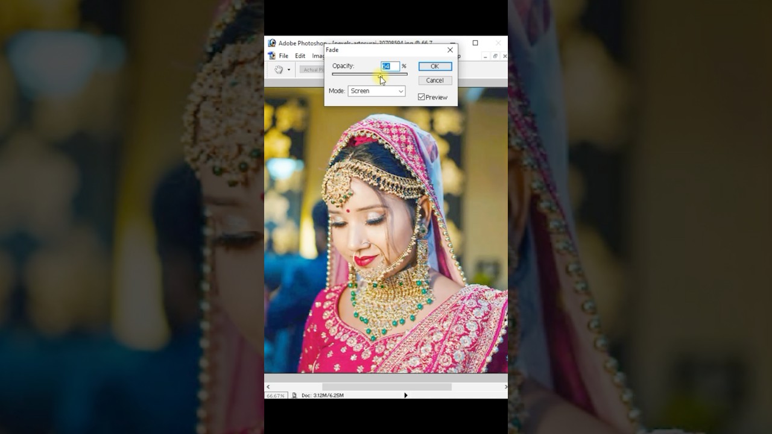
Task: Click the horizontal scrollbar right arrow
Action: (505, 387)
